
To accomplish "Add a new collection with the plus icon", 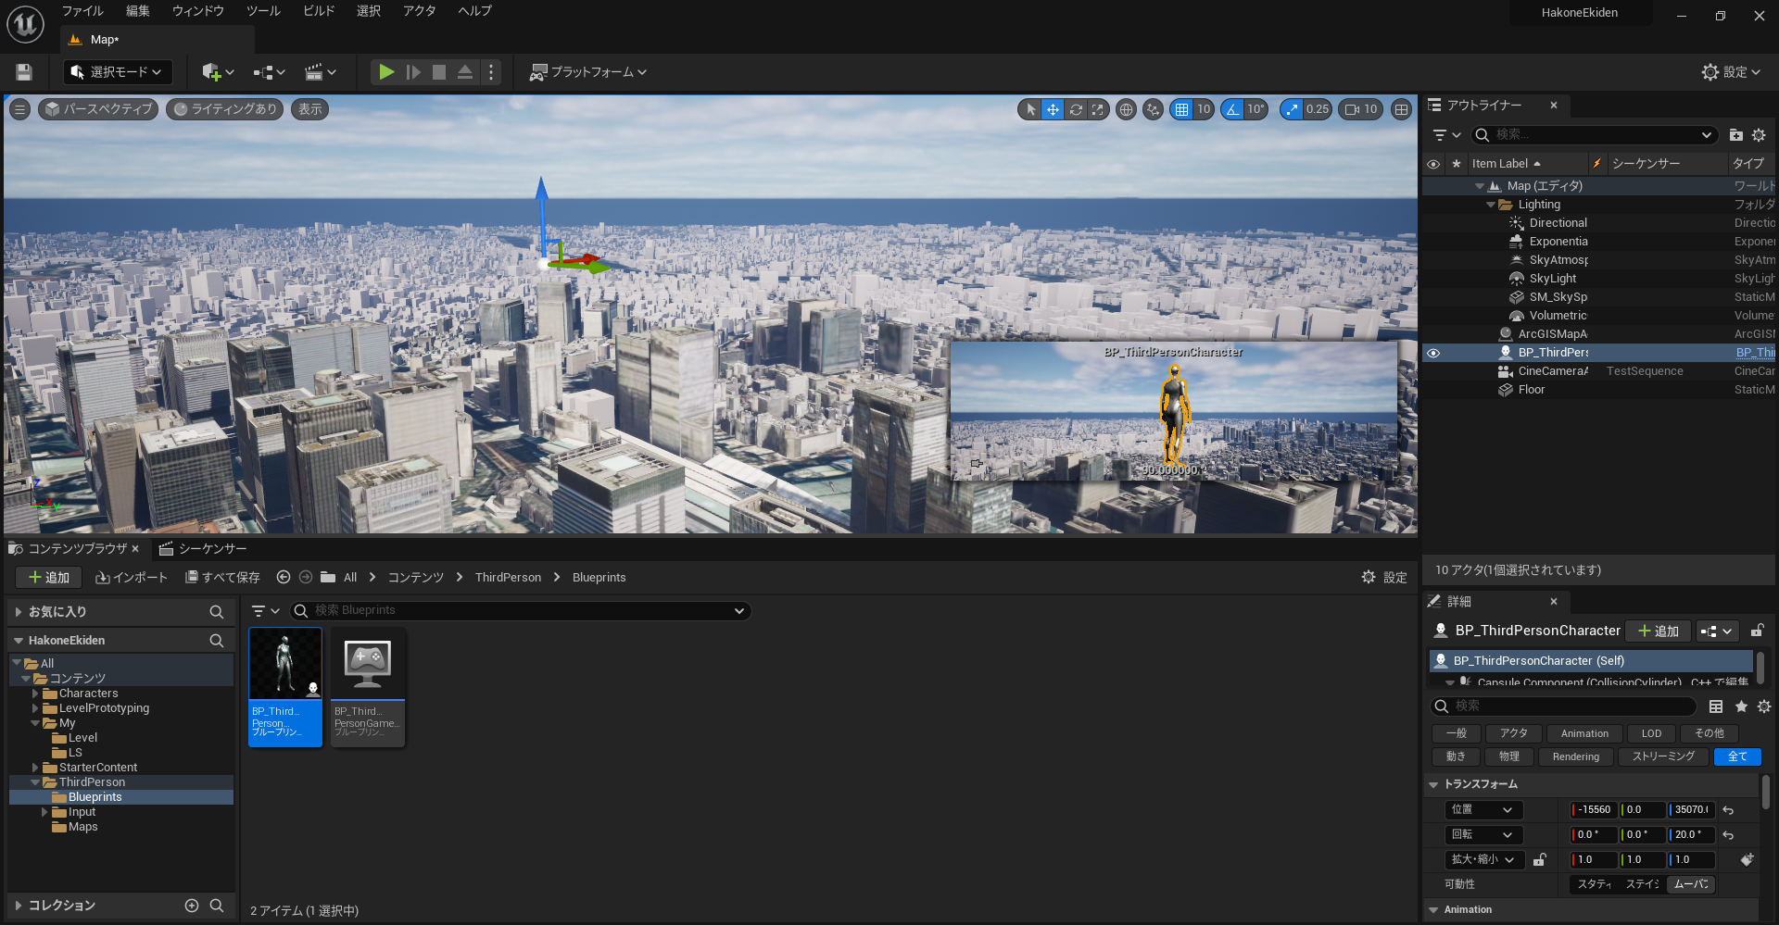I will (192, 906).
